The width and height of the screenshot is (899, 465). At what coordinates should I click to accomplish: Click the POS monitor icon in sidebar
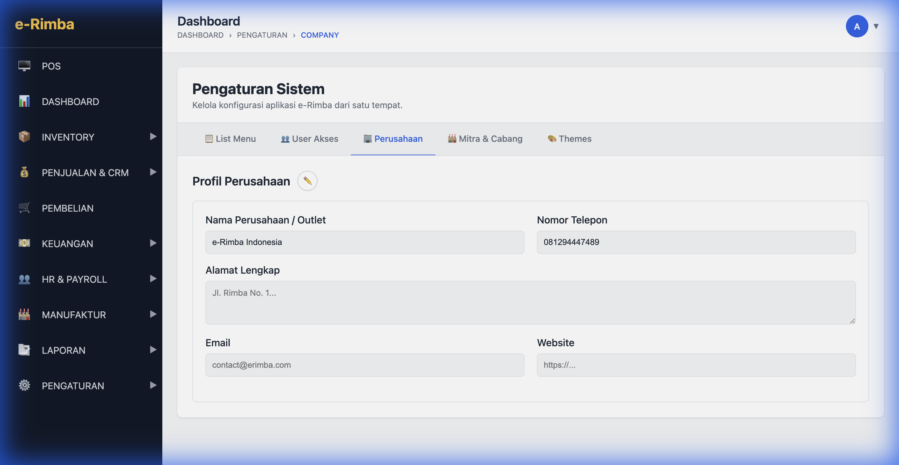[24, 66]
